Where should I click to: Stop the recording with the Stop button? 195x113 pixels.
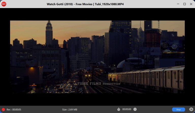tap(178, 109)
